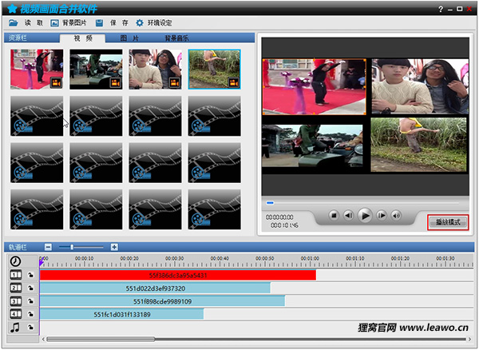The height and width of the screenshot is (350, 479).
Task: Click the 读取 text label
Action: tap(34, 23)
